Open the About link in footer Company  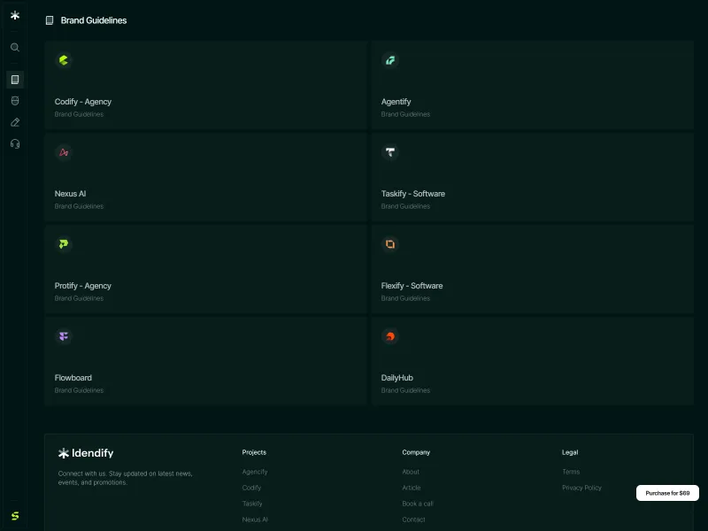[x=411, y=472]
